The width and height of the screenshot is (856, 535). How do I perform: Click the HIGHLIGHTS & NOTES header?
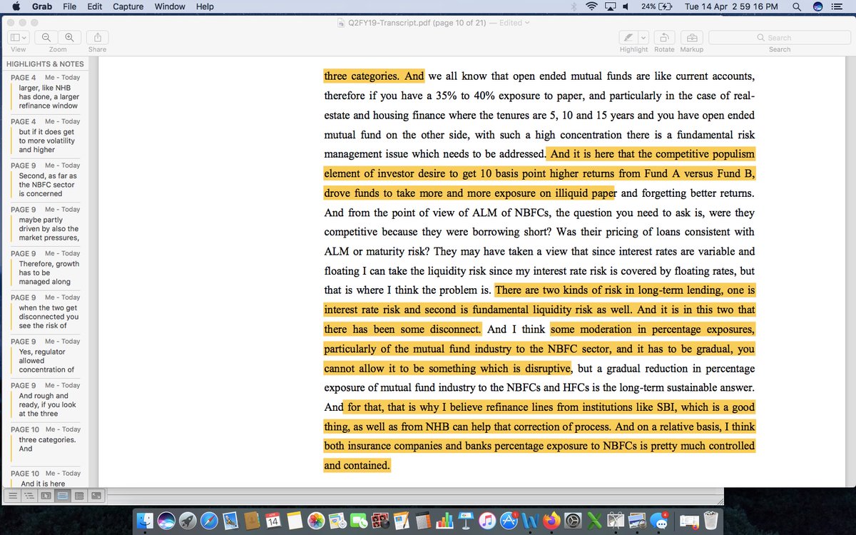coord(45,63)
